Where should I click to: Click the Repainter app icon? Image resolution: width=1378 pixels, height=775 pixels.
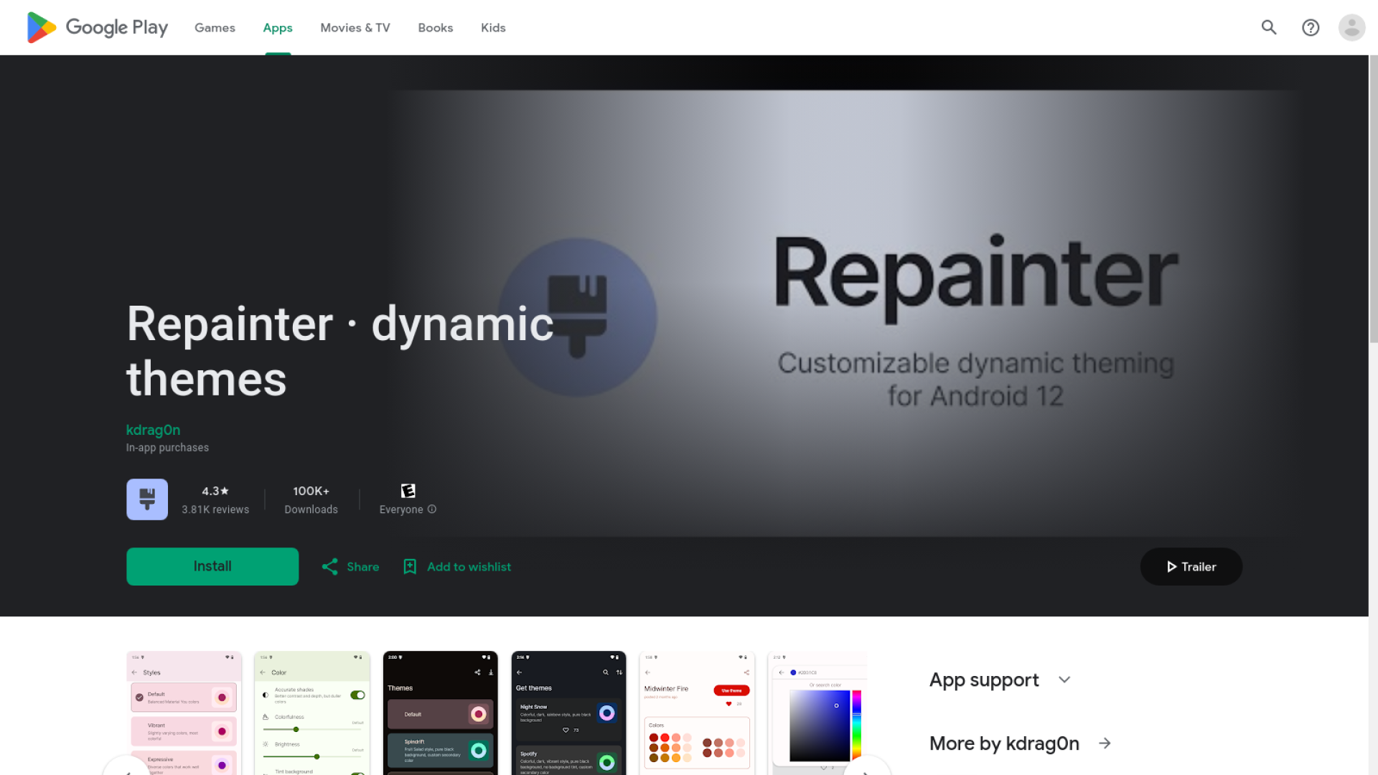point(147,499)
